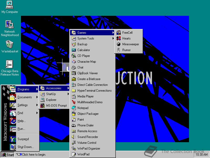This screenshot has width=210, height=158.
Task: Click the CD Player disc icon
Action: [74, 56]
